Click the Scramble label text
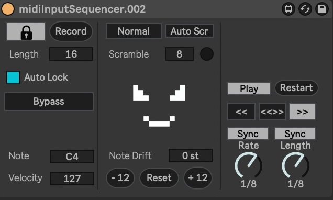The image size is (333, 200). click(x=129, y=54)
